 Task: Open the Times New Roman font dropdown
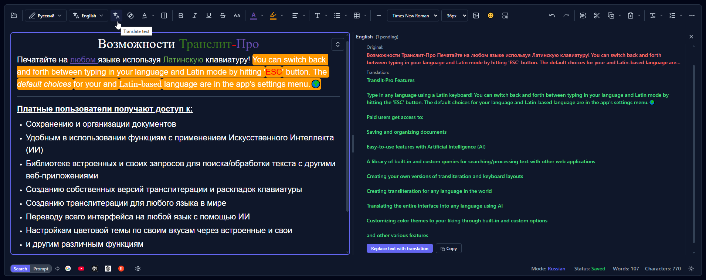[413, 16]
